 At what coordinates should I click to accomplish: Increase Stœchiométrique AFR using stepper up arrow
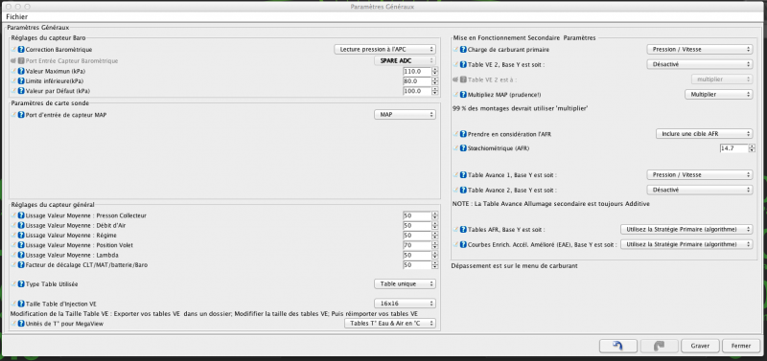pos(752,147)
